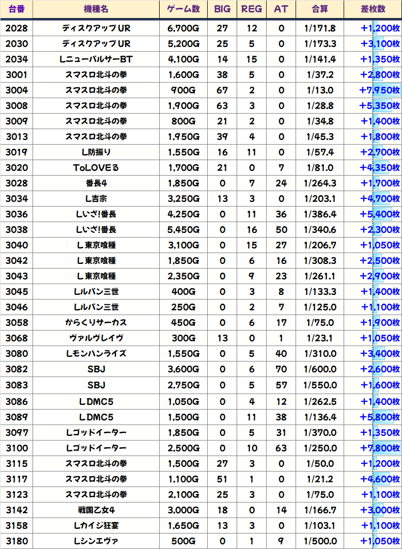The height and width of the screenshot is (549, 402).
Task: Click L防振り machine name
Action: click(x=96, y=152)
